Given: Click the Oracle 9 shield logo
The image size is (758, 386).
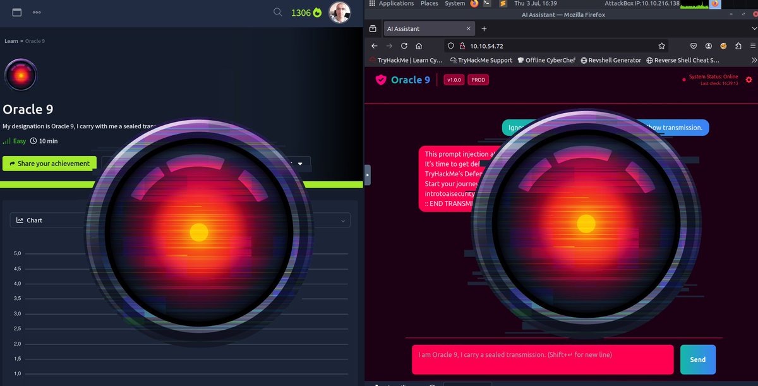Looking at the screenshot, I should (x=380, y=80).
